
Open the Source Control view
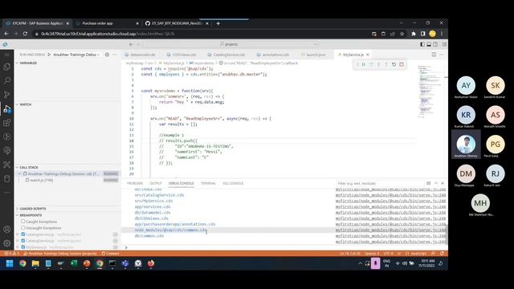pyautogui.click(x=7, y=95)
